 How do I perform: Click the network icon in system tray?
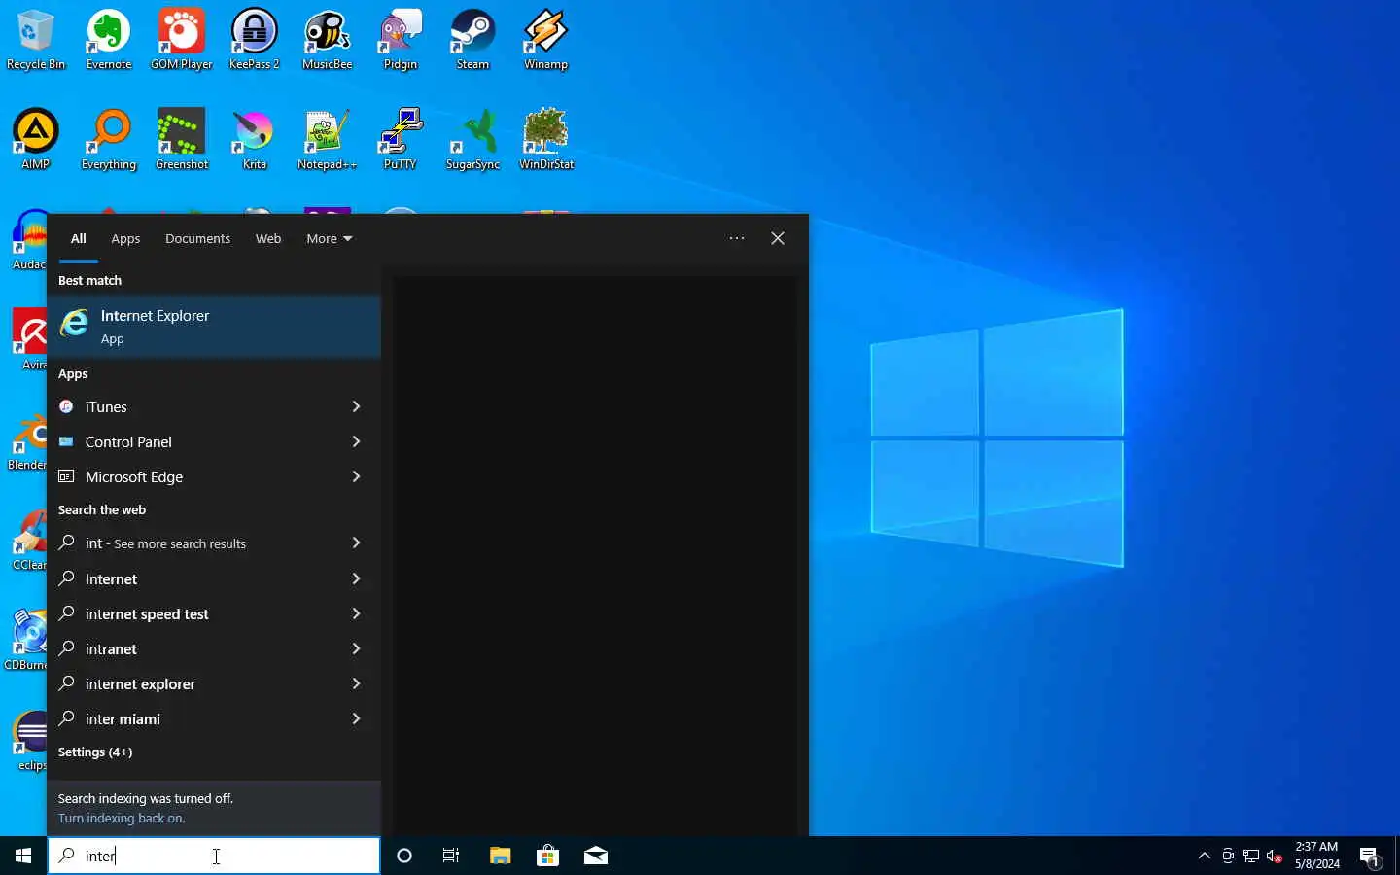(x=1251, y=856)
